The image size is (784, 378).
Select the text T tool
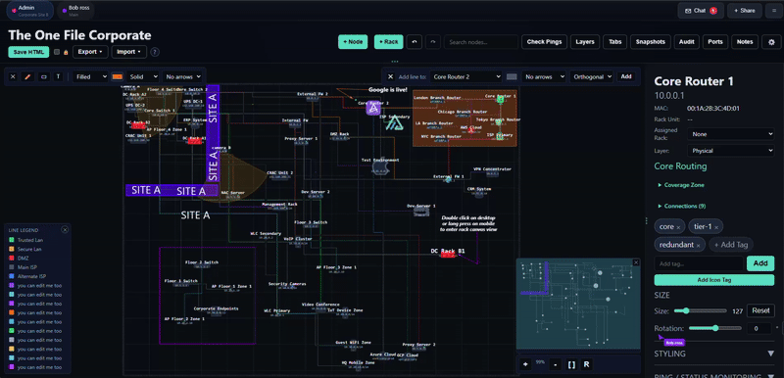59,77
